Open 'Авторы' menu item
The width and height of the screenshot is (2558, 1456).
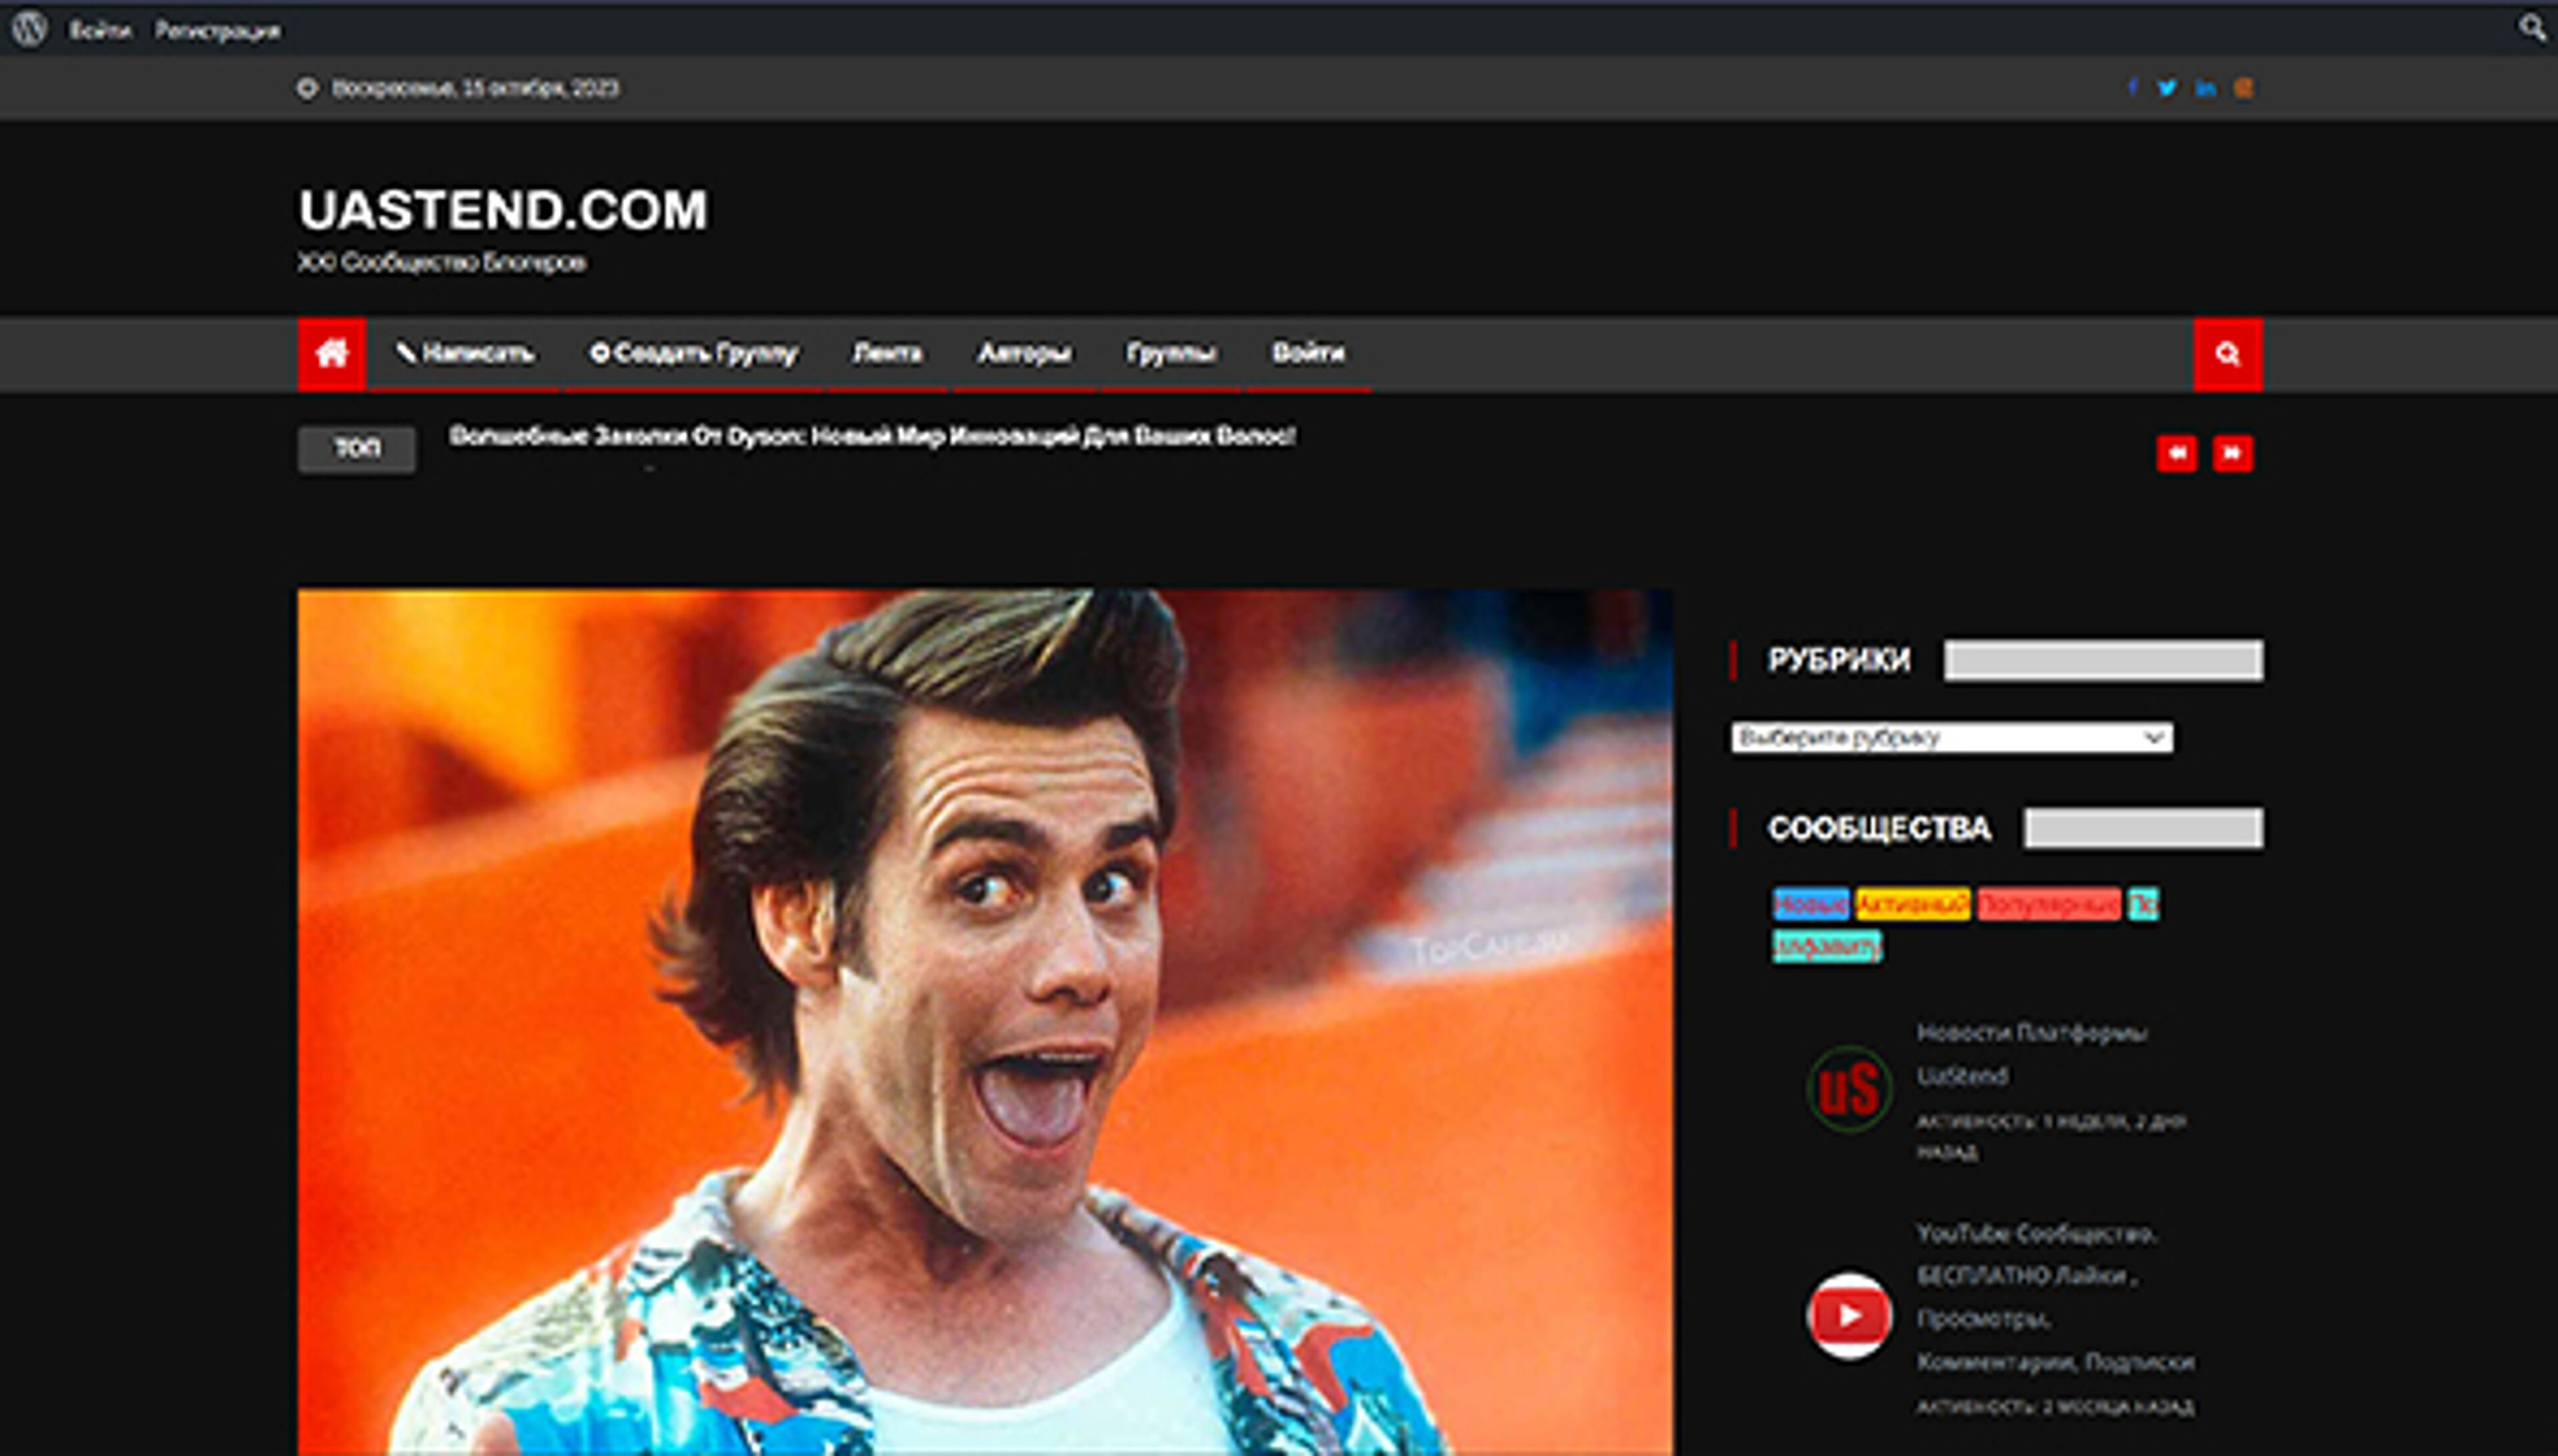pos(1024,353)
